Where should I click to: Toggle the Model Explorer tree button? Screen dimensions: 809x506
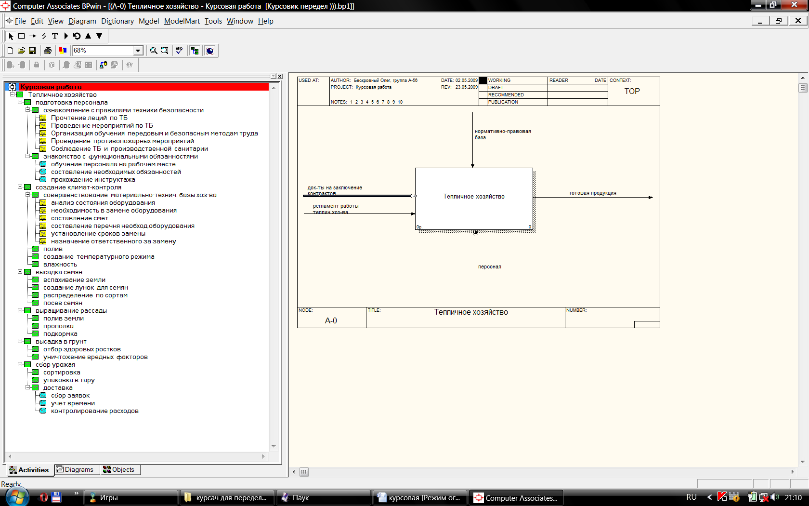click(195, 51)
